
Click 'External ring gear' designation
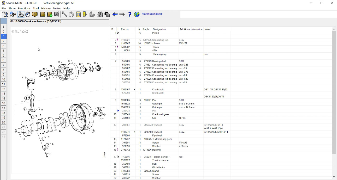click(162, 139)
